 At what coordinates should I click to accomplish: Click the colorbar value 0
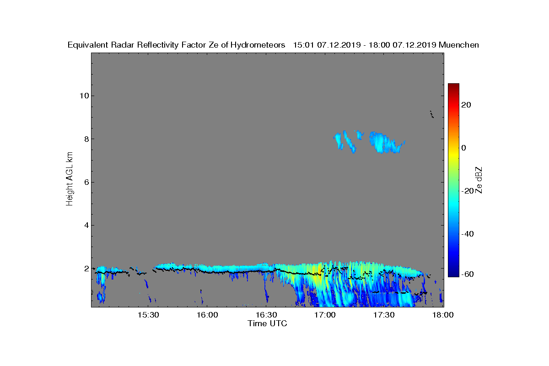[x=464, y=148]
